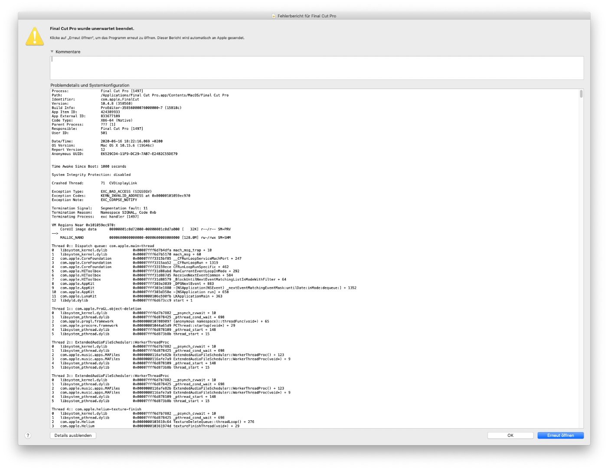Click into the Kommentare text field

tap(317, 68)
